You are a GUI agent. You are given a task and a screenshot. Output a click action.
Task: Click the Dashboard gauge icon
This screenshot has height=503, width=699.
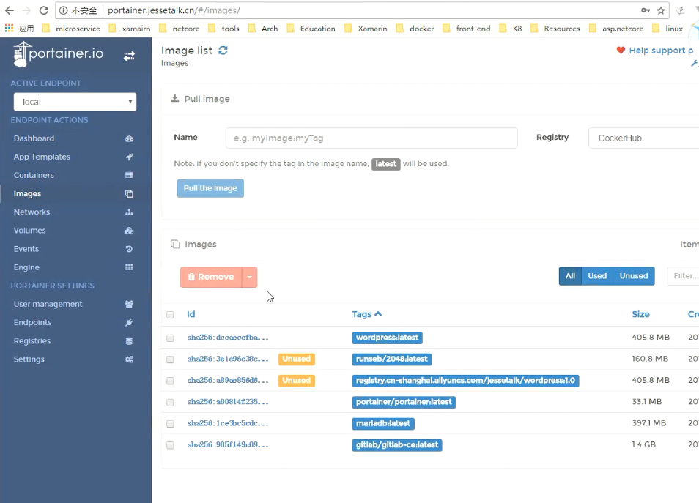[129, 138]
